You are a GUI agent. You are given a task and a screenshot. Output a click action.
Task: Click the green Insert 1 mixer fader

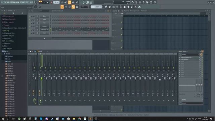point(42,78)
